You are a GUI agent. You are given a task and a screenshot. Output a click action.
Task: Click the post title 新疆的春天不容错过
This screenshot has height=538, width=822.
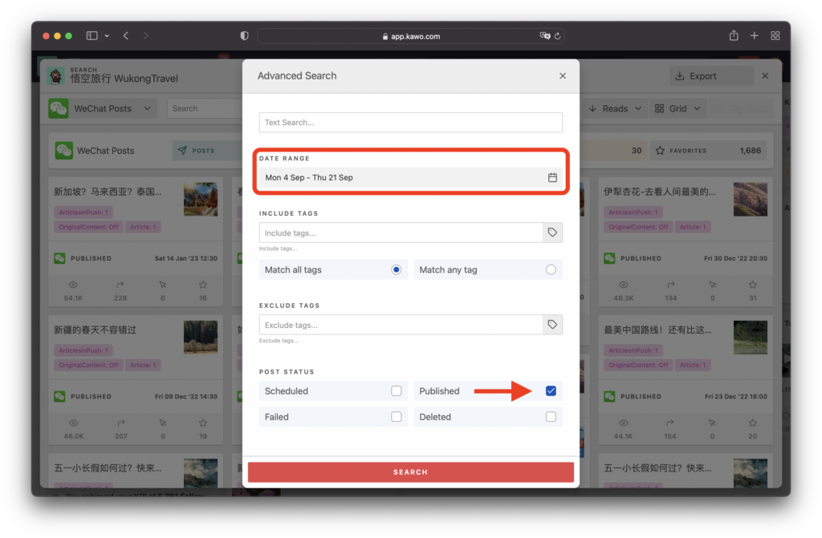(95, 330)
